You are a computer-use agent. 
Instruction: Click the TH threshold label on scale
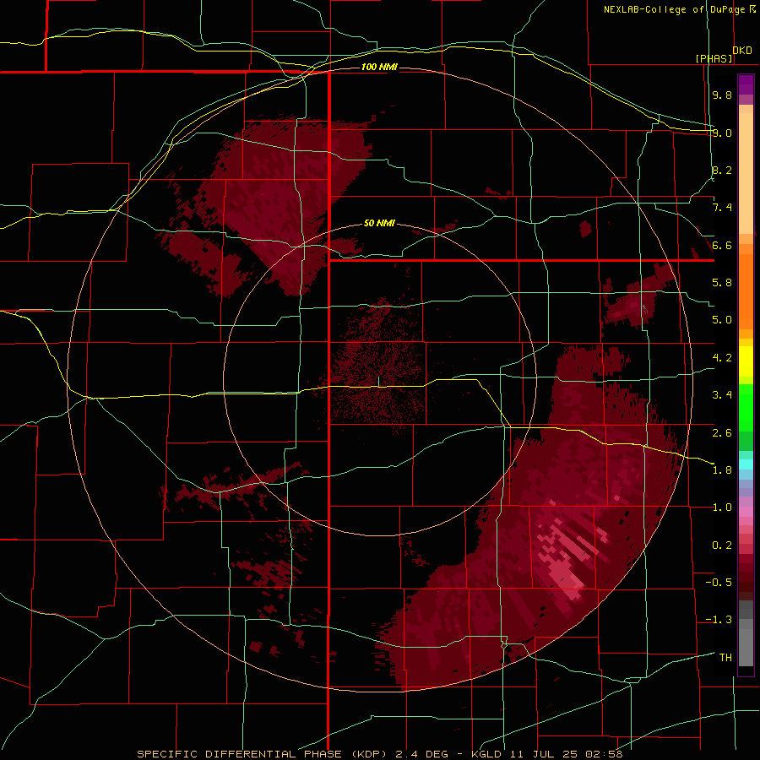pyautogui.click(x=725, y=658)
